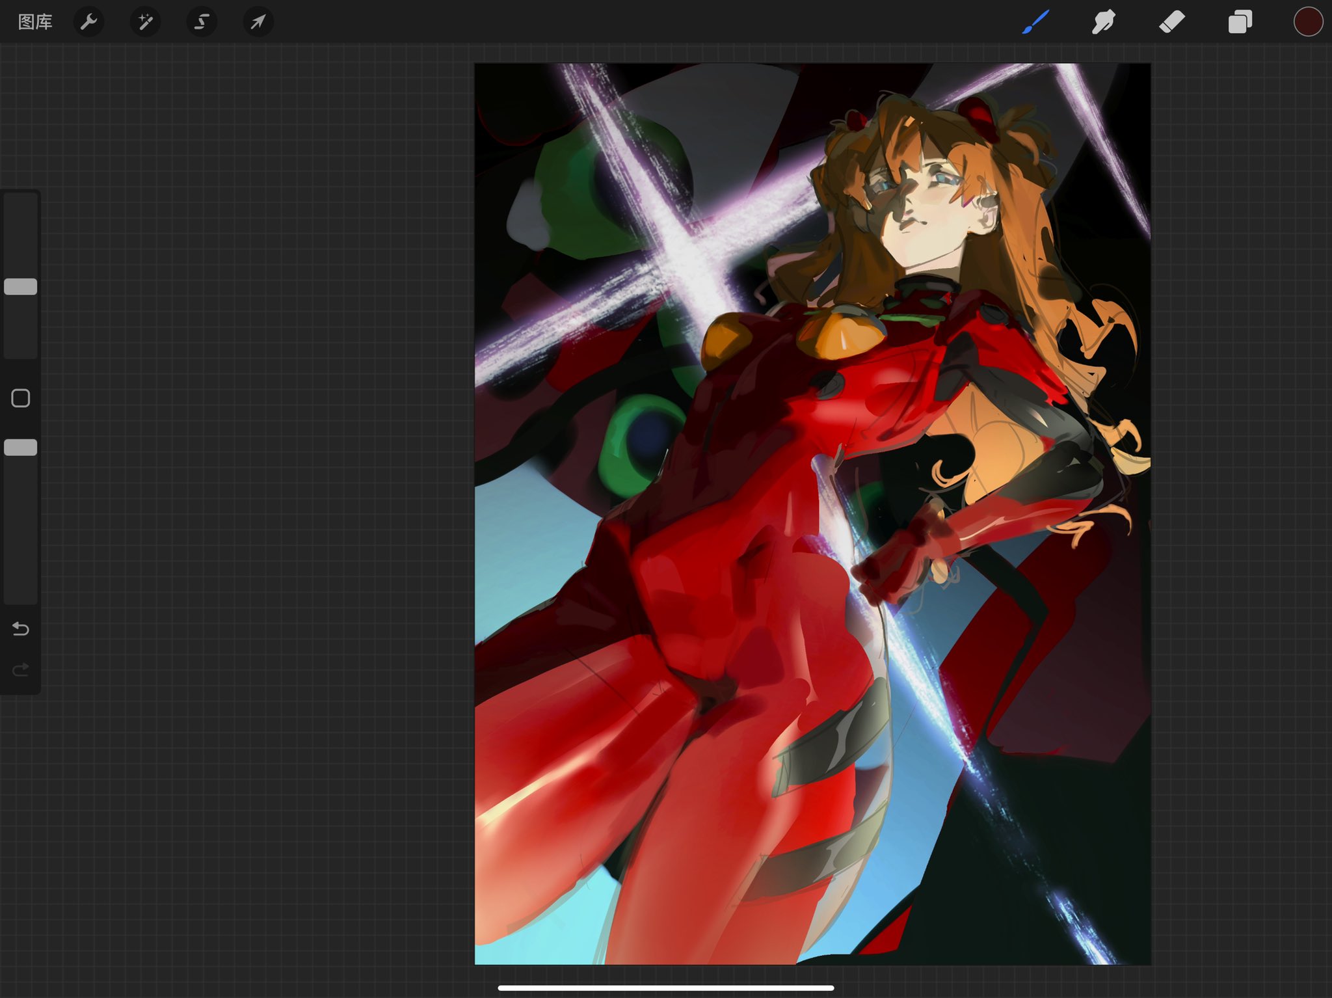Open the dark red color picker circle
The image size is (1332, 998).
pos(1308,22)
